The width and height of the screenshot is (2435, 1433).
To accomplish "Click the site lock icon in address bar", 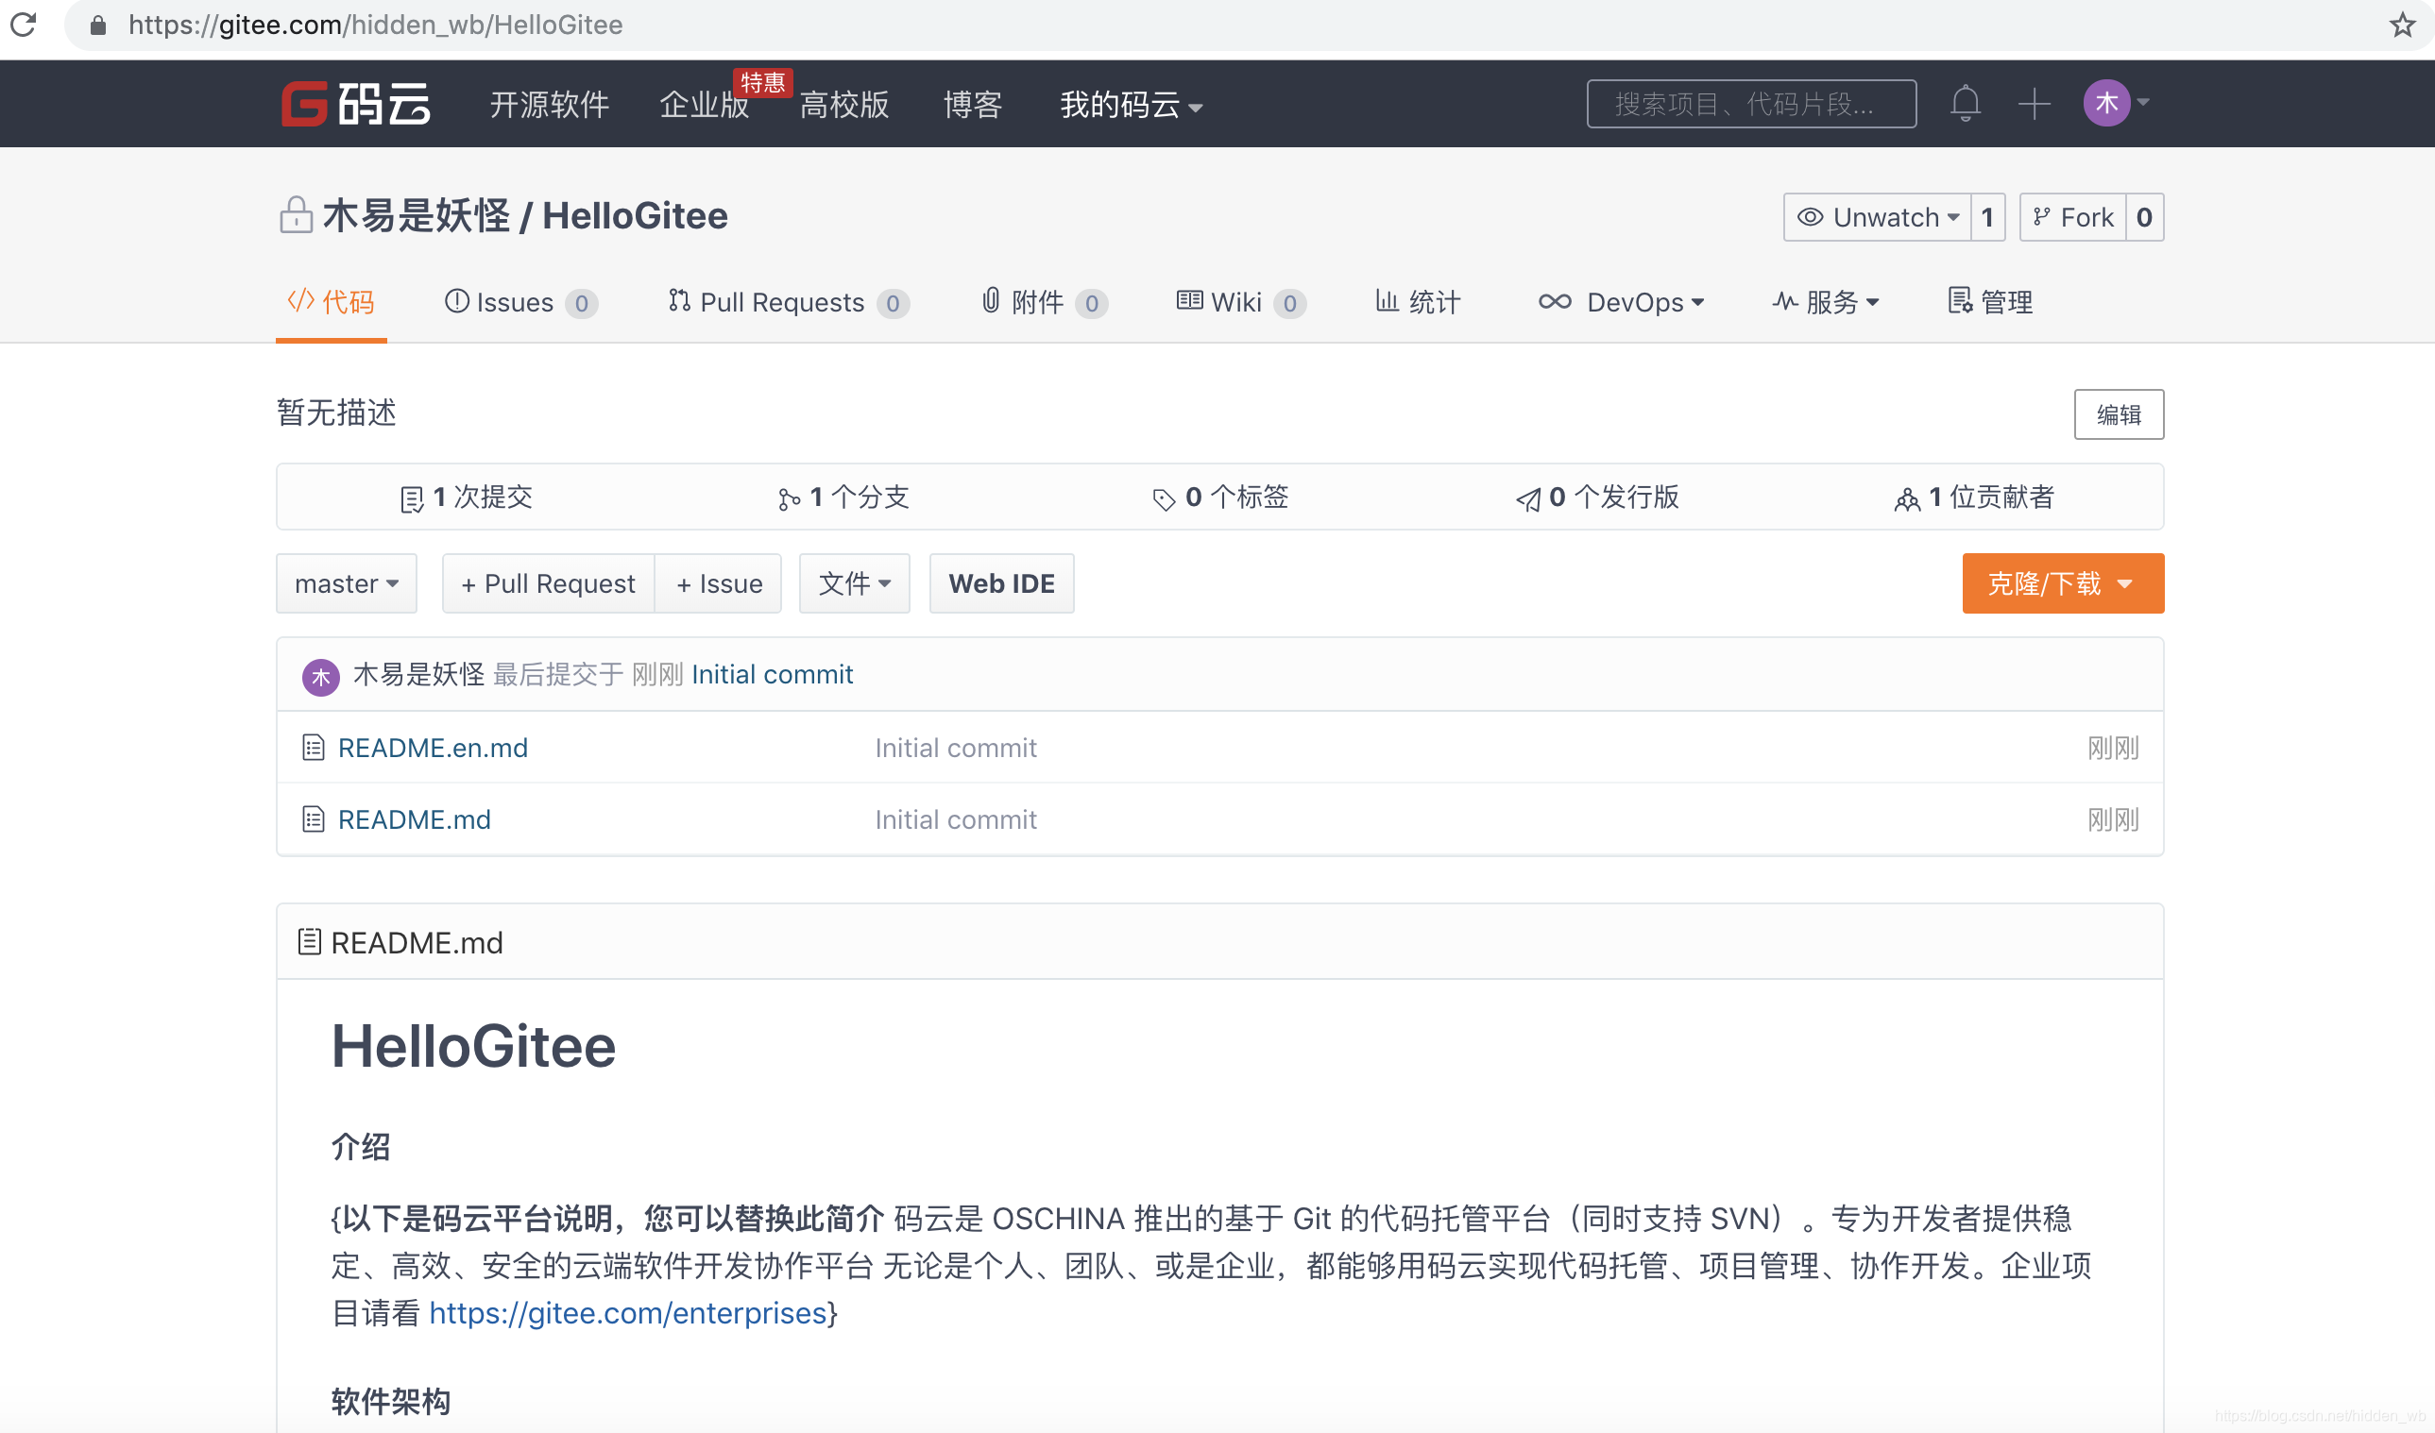I will pyautogui.click(x=97, y=25).
